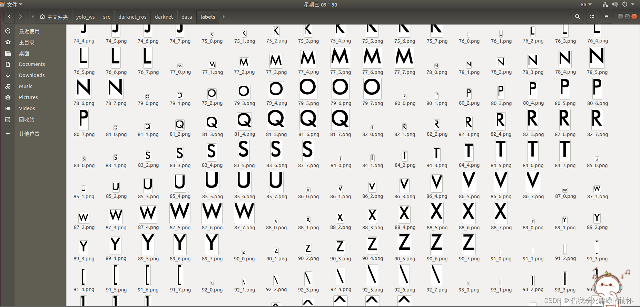The height and width of the screenshot is (307, 640).
Task: Select the 84_7.png letter T thumbnail
Action: click(x=565, y=150)
